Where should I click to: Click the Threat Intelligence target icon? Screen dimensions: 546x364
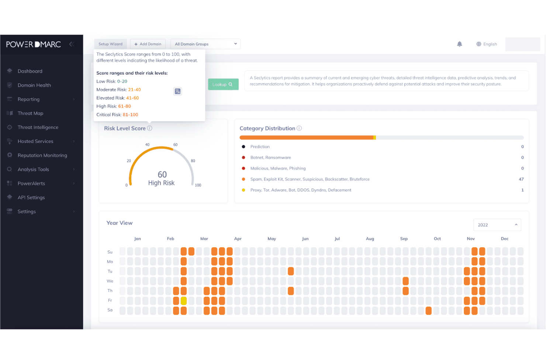(10, 127)
